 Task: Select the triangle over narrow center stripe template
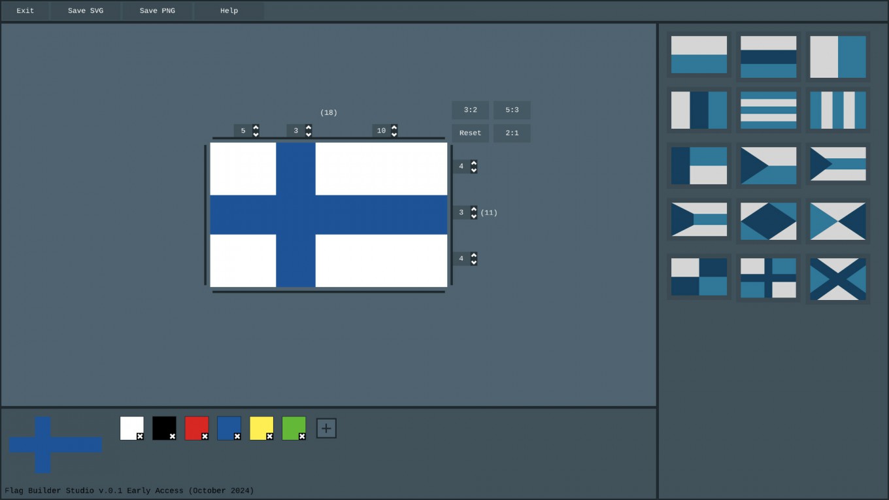699,221
